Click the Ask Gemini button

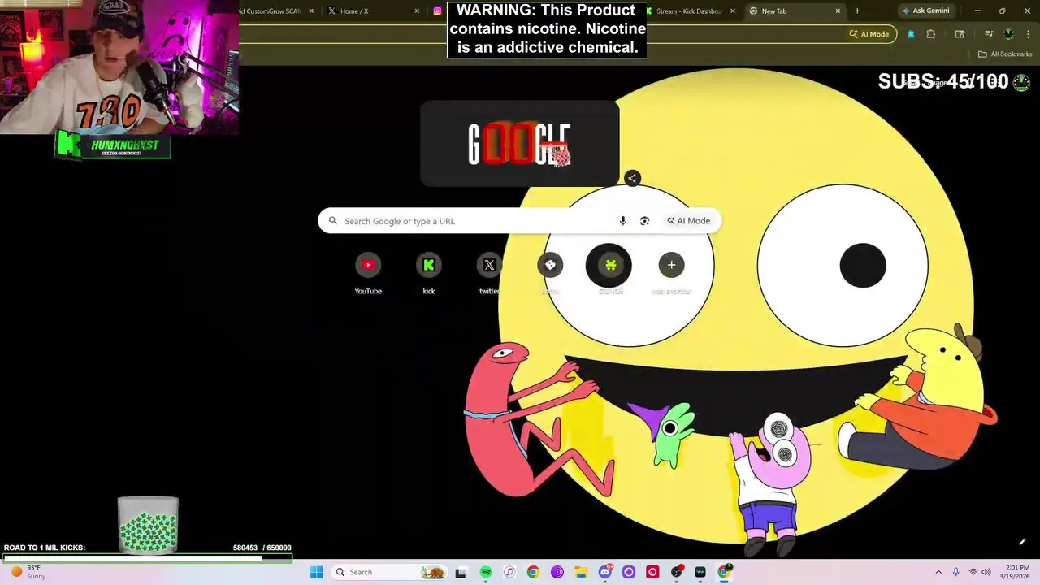(925, 11)
